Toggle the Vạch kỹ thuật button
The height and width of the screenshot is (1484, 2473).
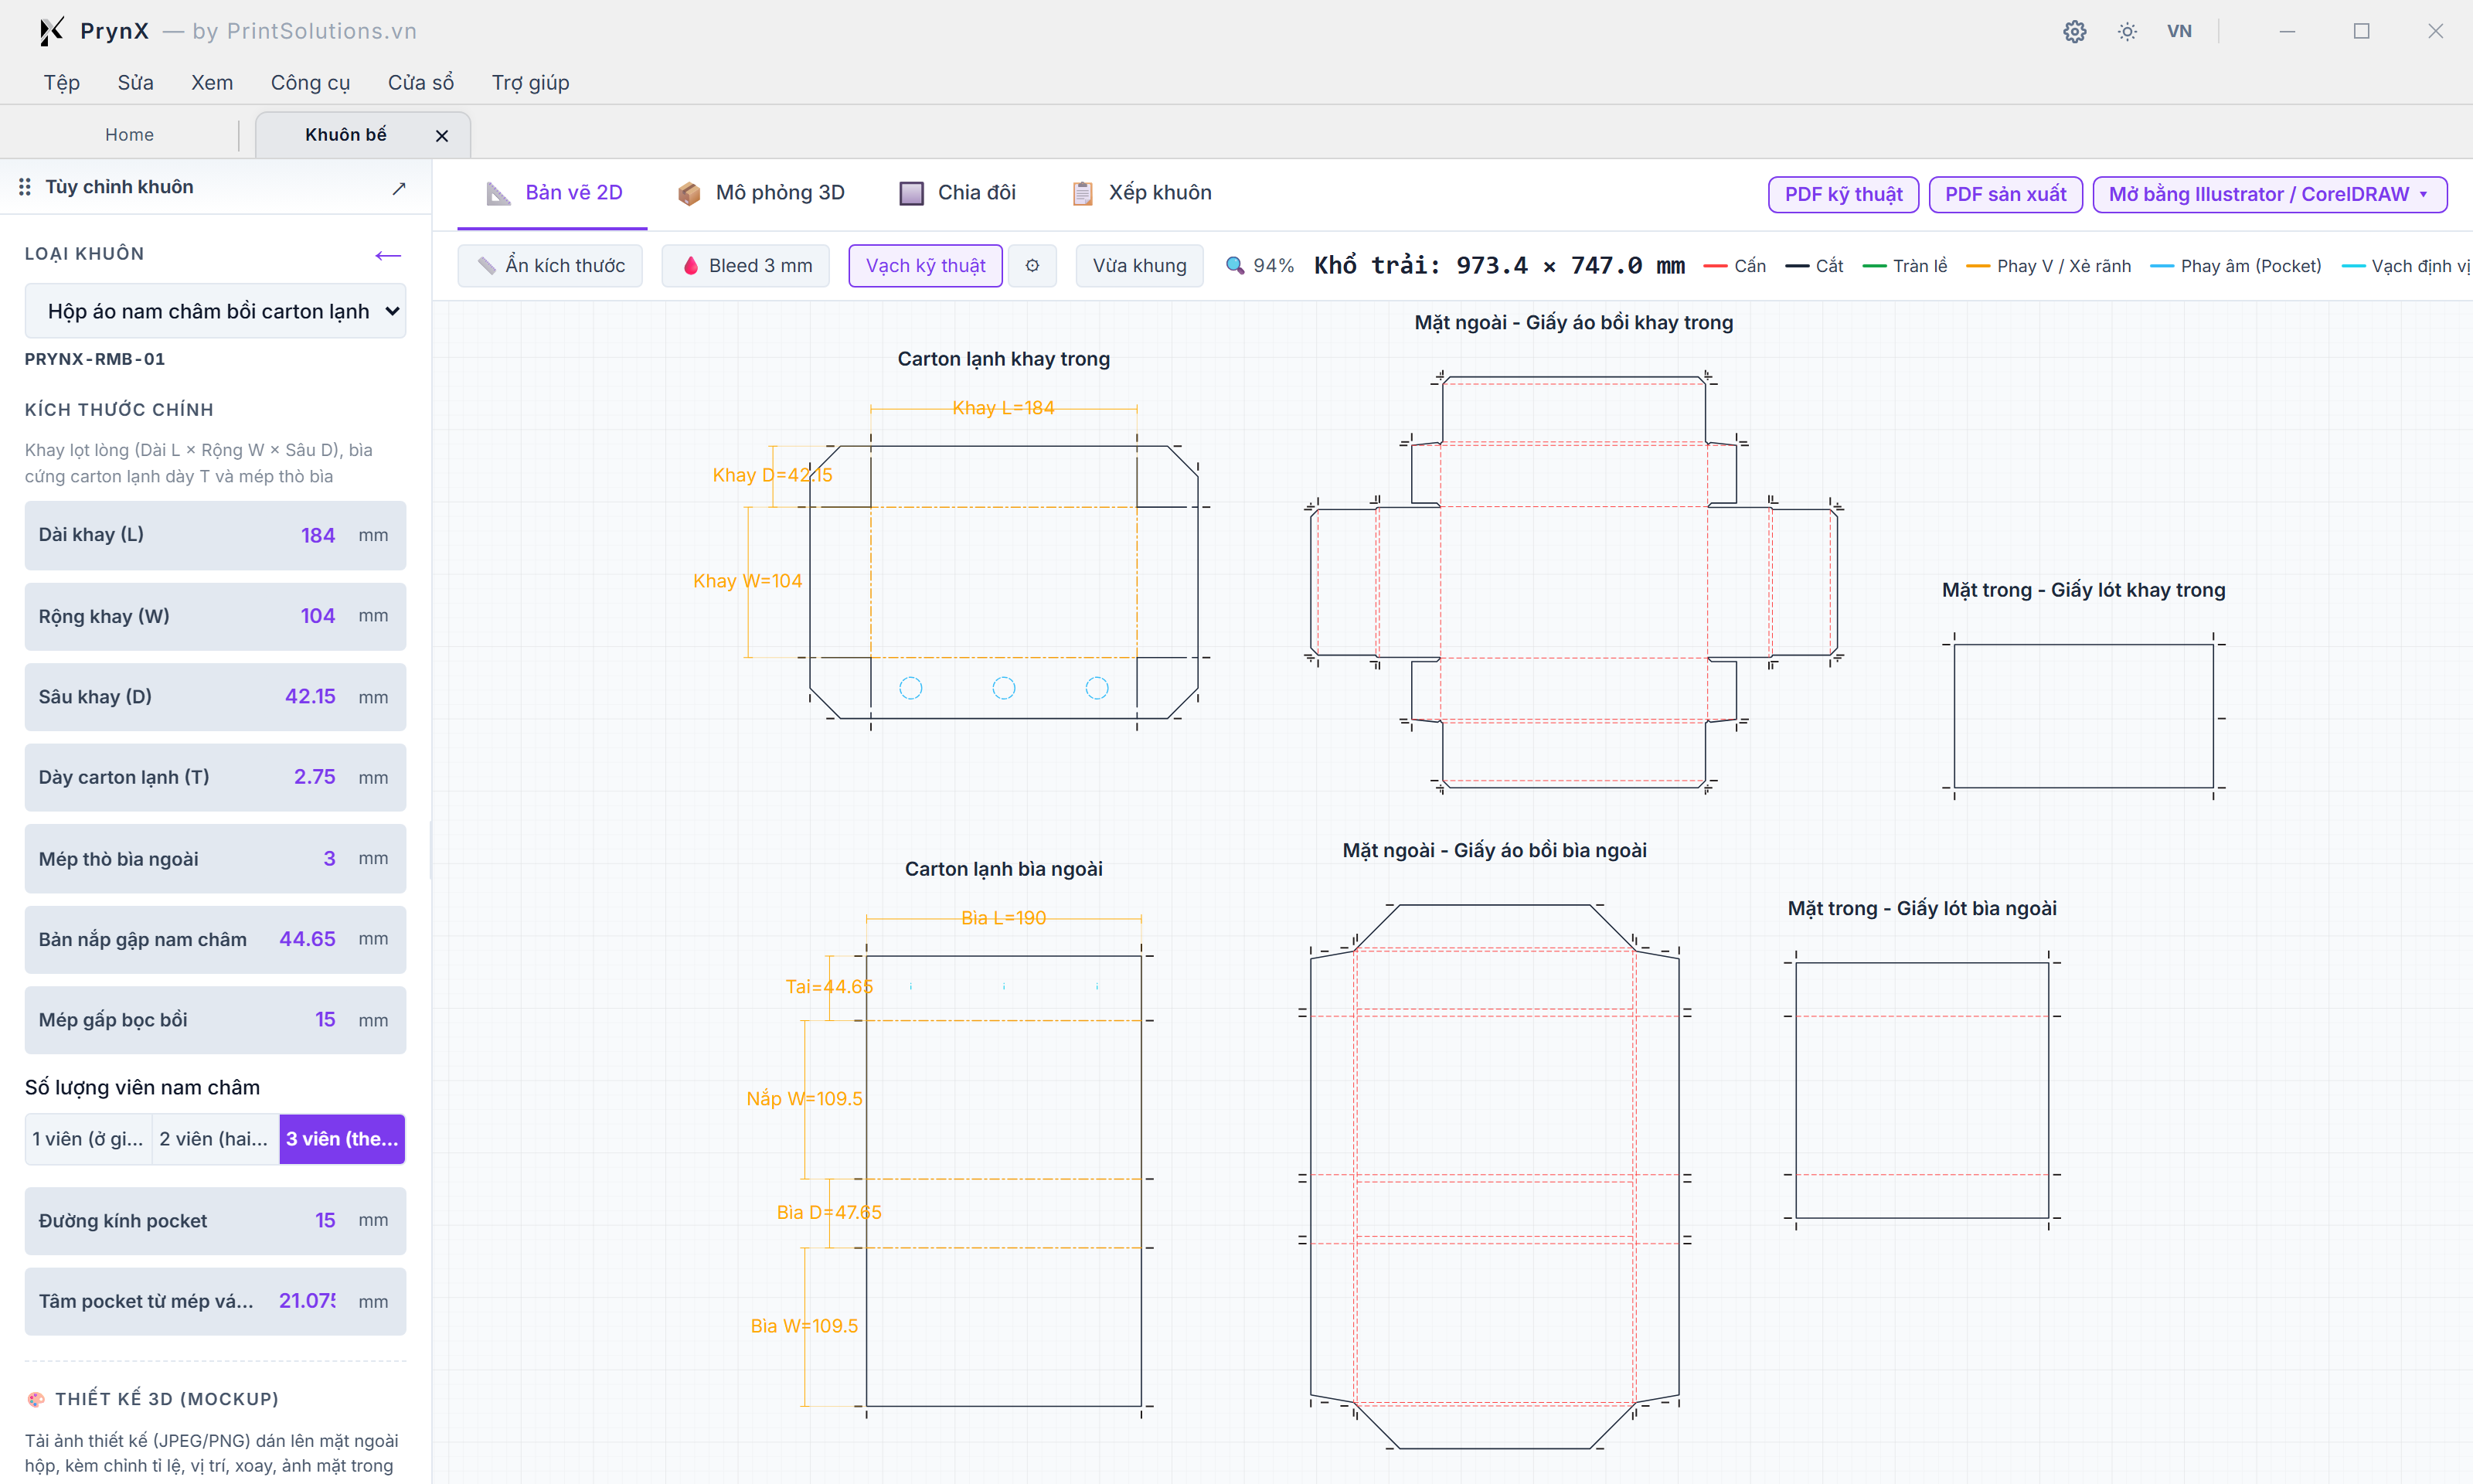926,265
